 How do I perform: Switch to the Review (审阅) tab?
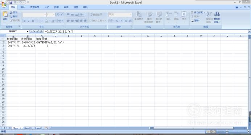coord(66,7)
